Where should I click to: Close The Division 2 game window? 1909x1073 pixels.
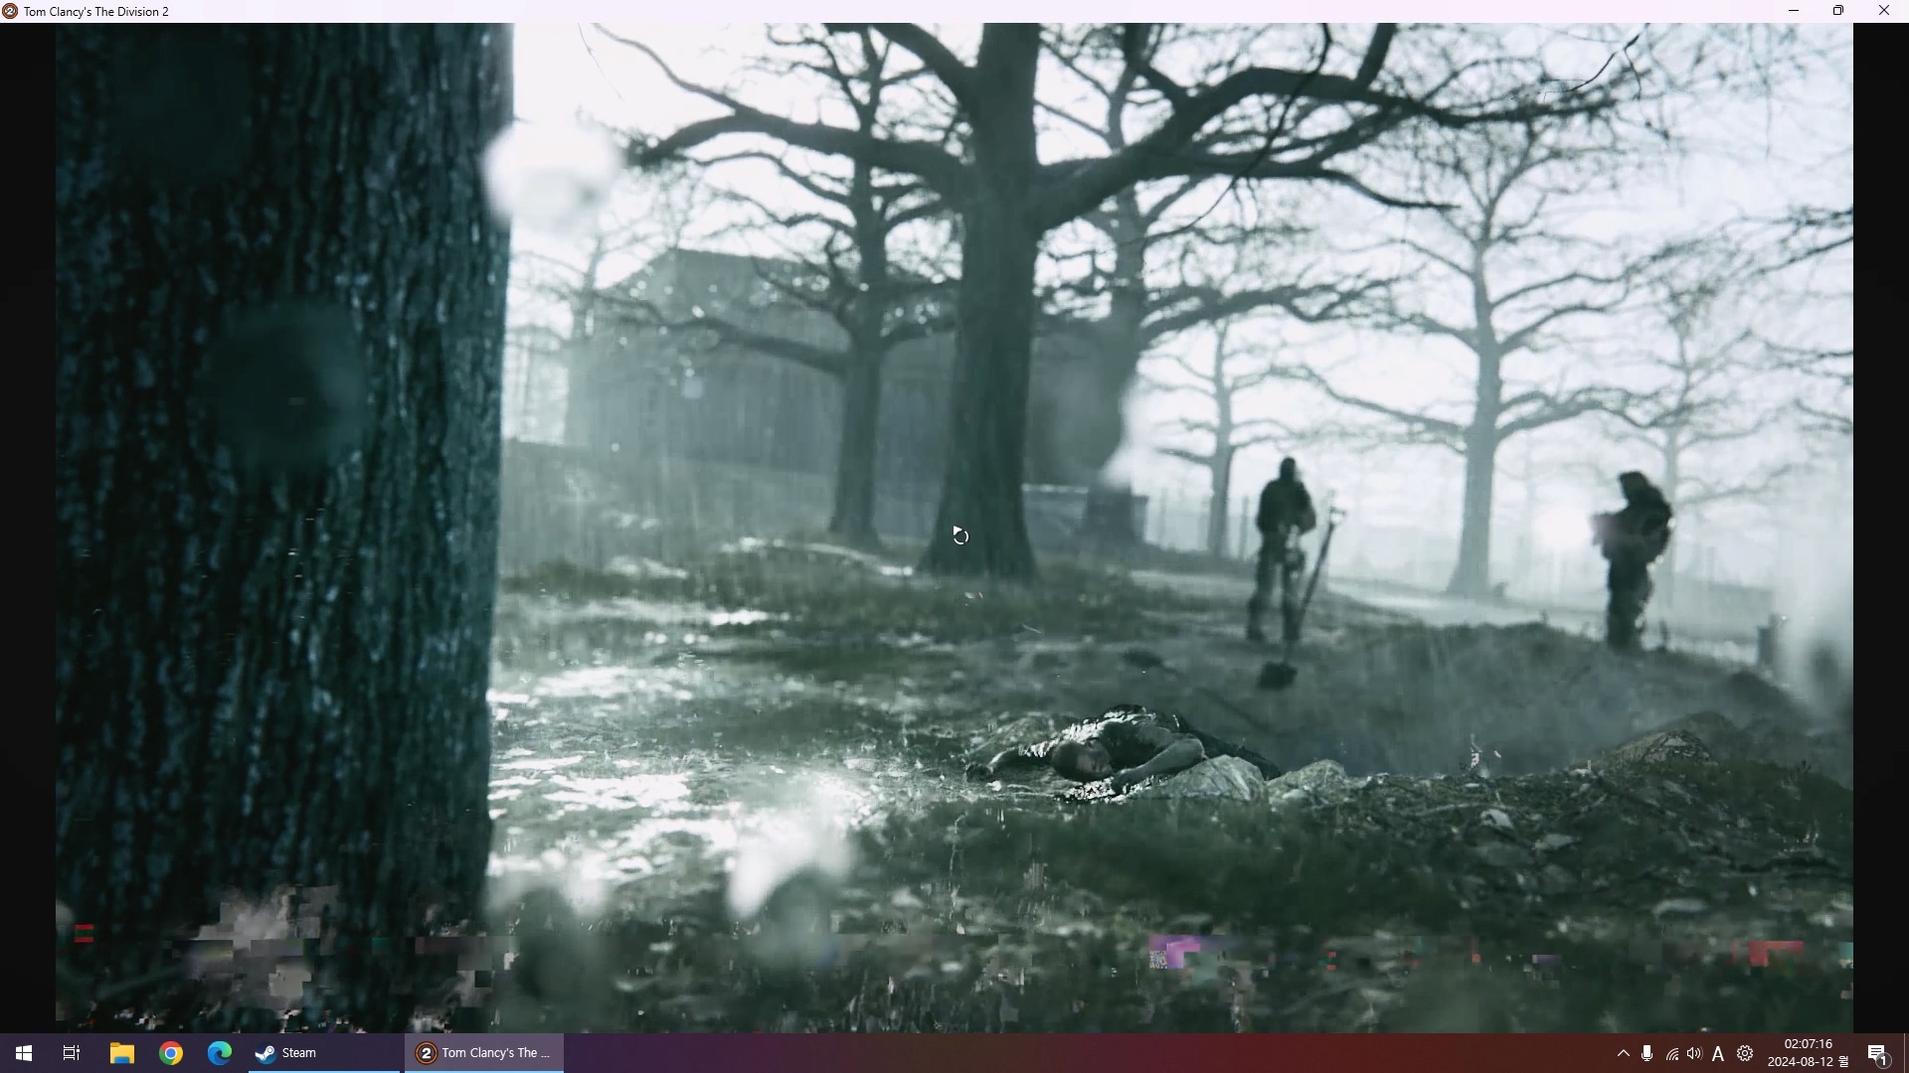1884,11
